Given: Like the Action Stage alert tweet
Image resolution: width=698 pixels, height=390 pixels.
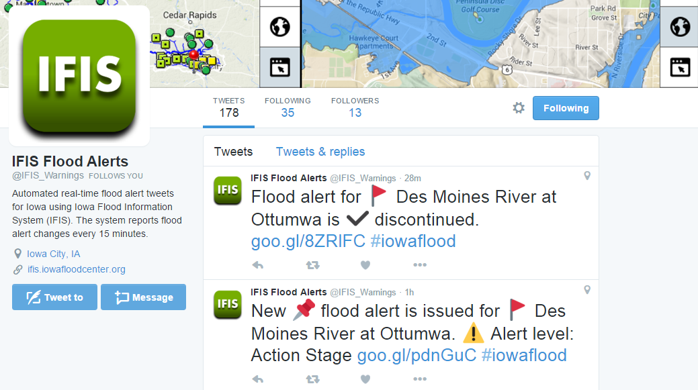Looking at the screenshot, I should (x=365, y=379).
